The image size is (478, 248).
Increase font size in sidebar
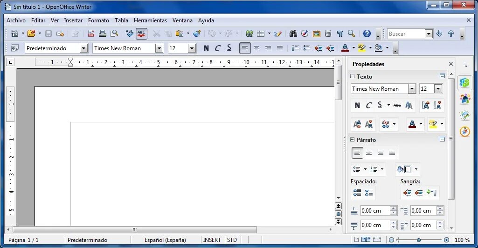(x=426, y=105)
